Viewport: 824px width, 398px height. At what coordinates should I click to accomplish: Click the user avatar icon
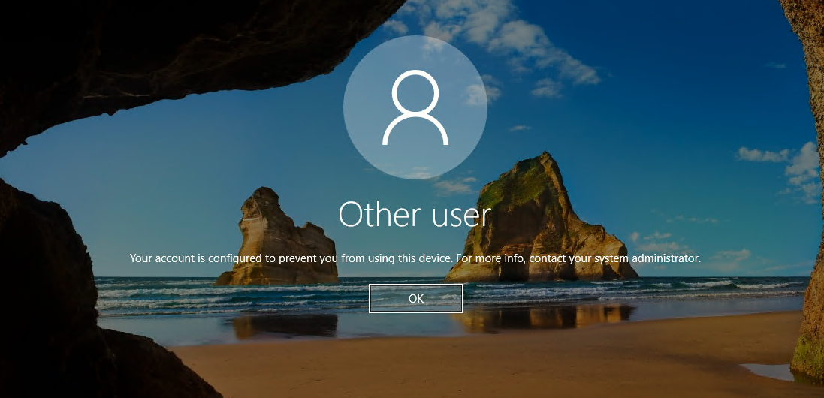coord(415,107)
